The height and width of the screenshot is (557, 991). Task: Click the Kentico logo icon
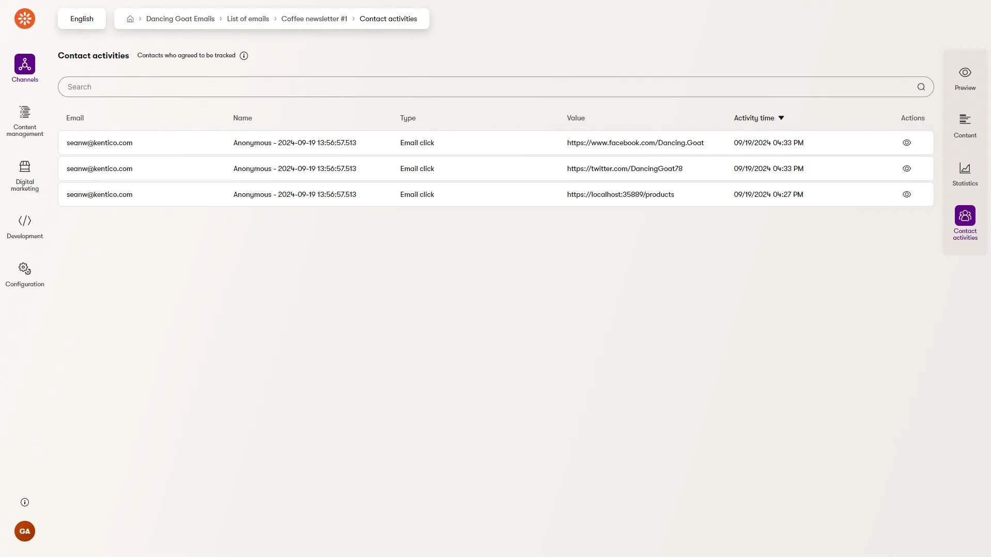(x=25, y=19)
